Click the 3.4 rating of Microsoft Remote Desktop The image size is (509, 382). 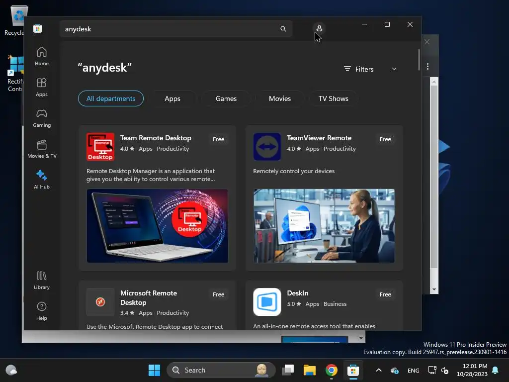click(127, 313)
